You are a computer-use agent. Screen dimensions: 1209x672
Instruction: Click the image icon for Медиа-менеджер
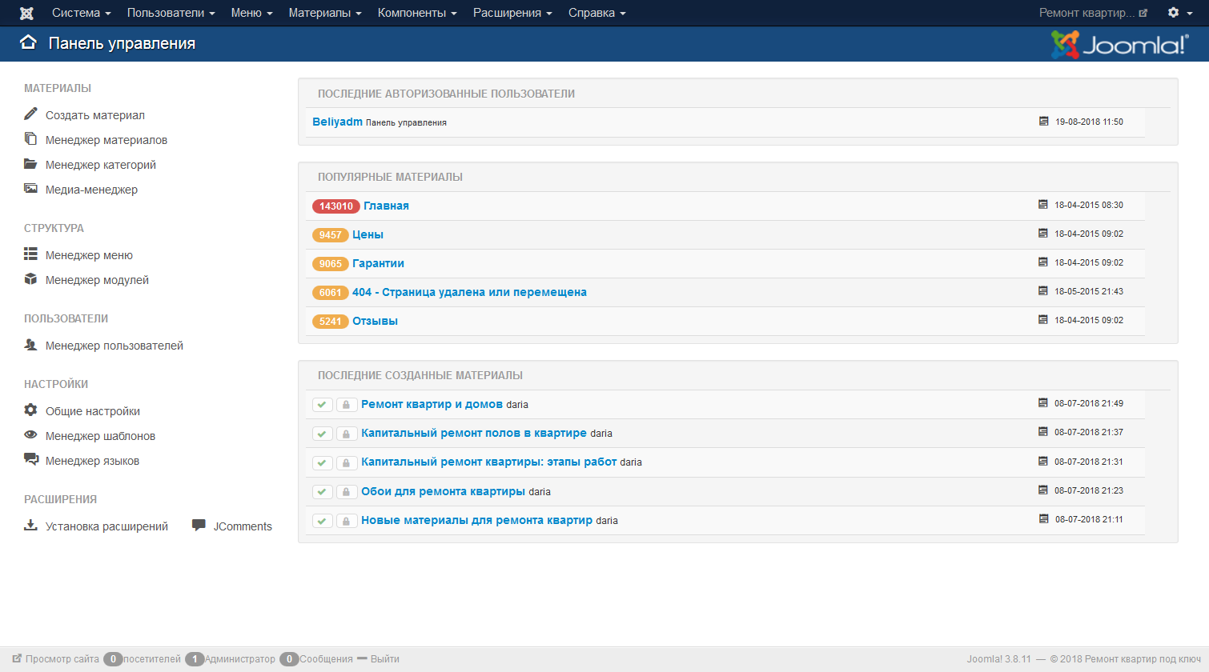click(x=30, y=188)
